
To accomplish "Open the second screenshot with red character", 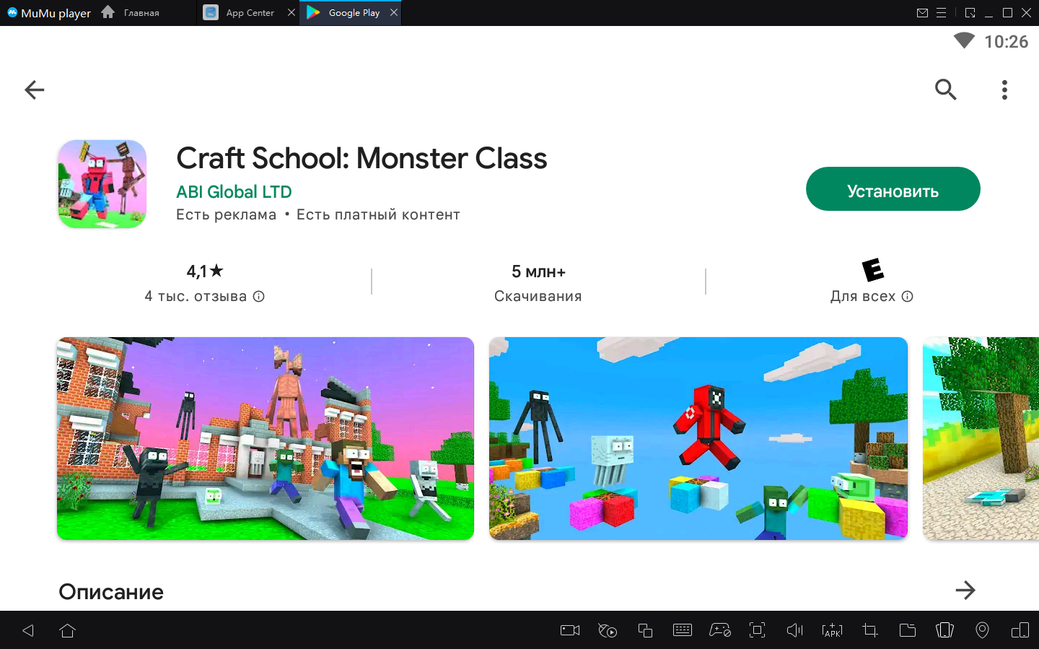I will (x=698, y=438).
